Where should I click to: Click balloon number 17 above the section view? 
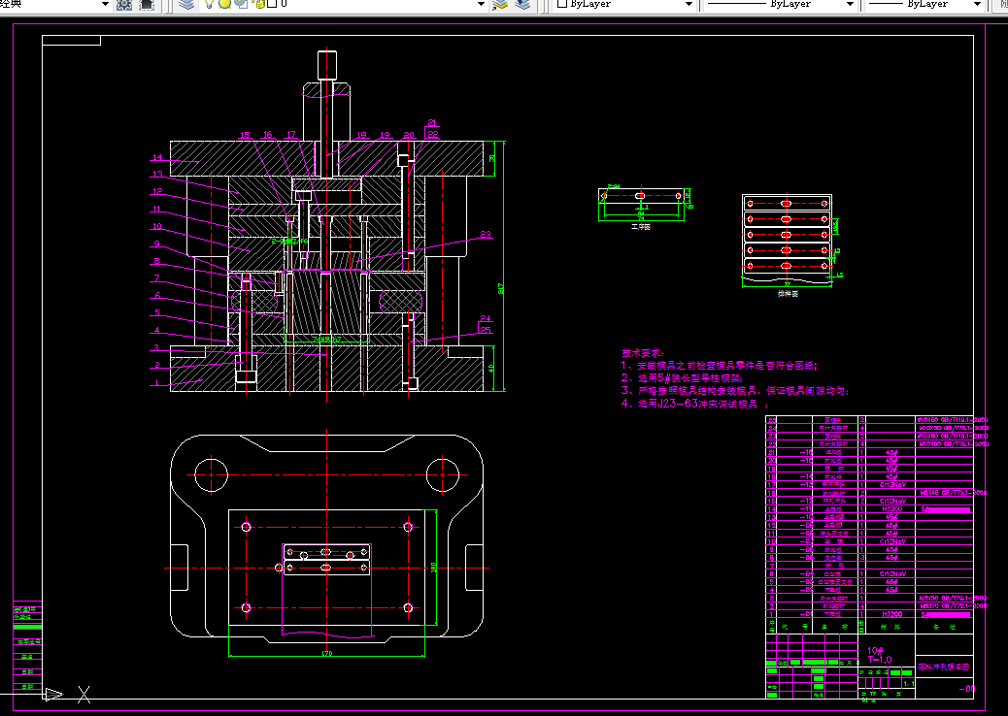[291, 134]
